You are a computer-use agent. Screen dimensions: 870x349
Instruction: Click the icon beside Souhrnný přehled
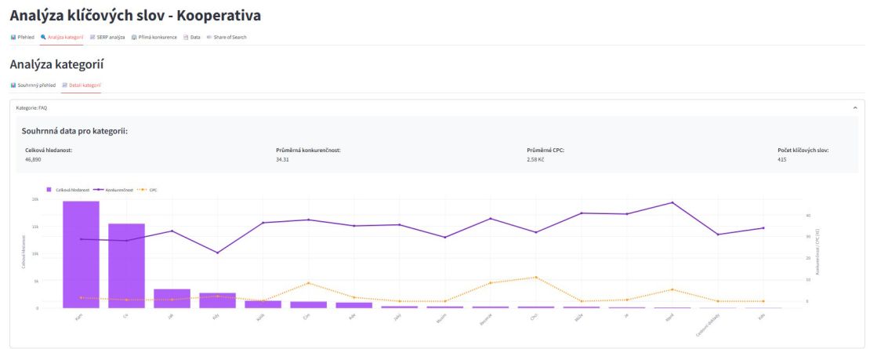click(x=13, y=85)
